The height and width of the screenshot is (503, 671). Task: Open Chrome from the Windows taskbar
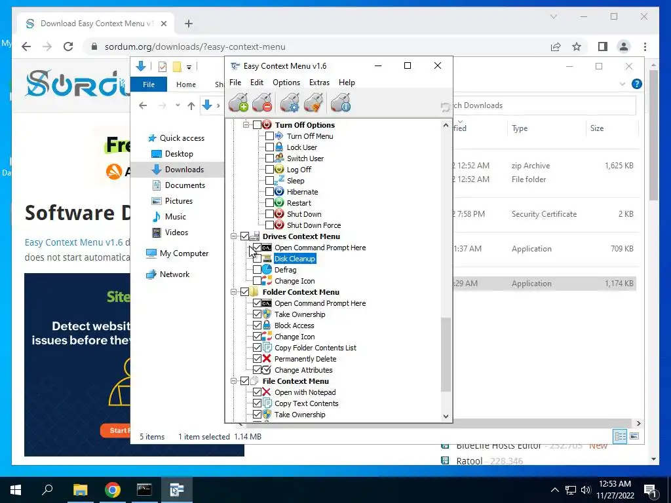[113, 490]
